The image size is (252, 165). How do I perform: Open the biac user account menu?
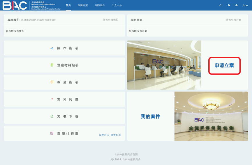point(246,5)
